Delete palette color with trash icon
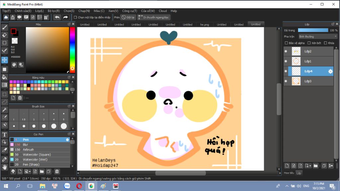The image size is (340, 191). pos(20,98)
